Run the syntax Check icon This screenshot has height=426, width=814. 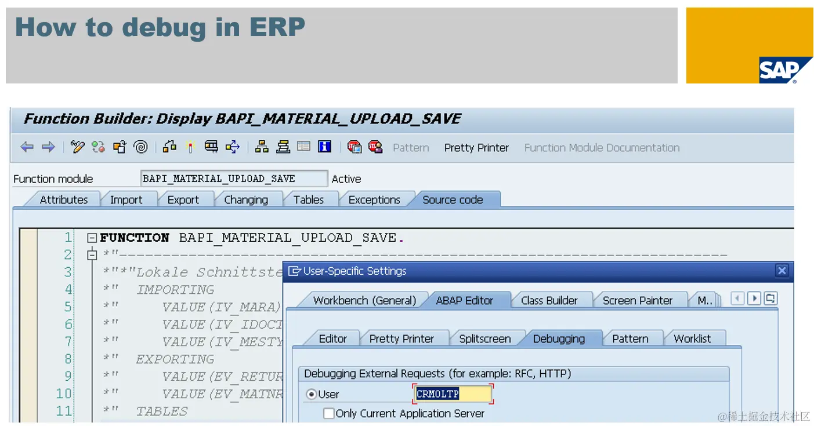coord(169,147)
